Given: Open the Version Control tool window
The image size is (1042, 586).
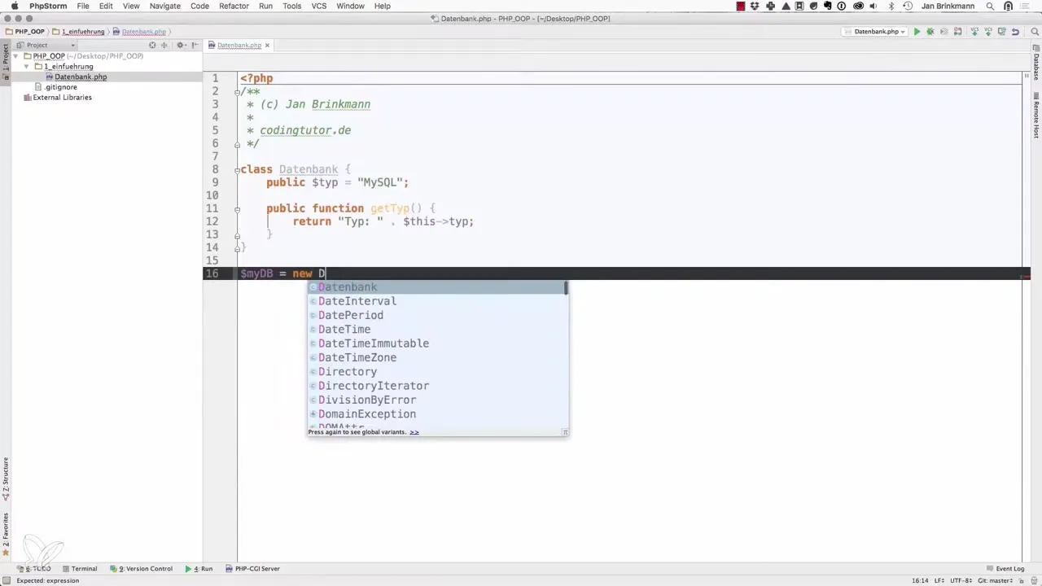Looking at the screenshot, I should click(x=141, y=569).
